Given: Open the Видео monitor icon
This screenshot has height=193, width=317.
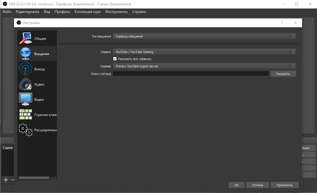Looking at the screenshot, I should (x=26, y=99).
